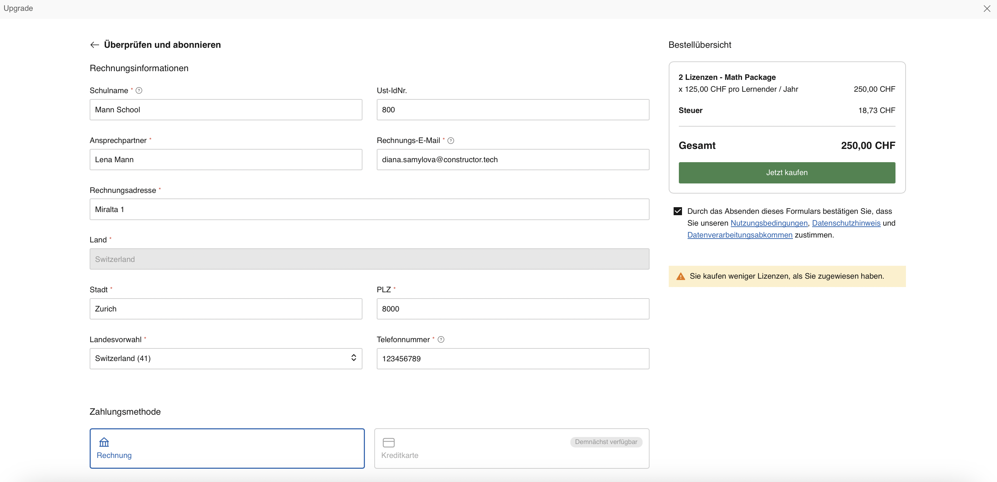Screen dimensions: 997x482
Task: Click the Ust-IdNr. input field
Action: point(512,110)
